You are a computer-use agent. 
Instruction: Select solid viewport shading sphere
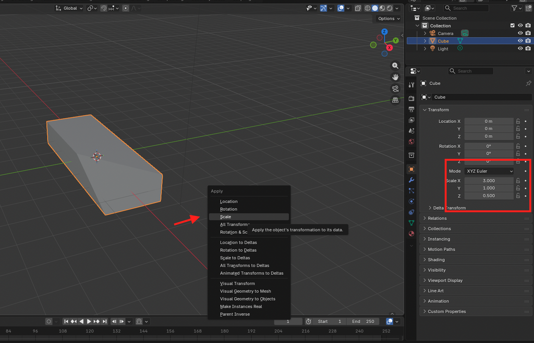coord(375,8)
